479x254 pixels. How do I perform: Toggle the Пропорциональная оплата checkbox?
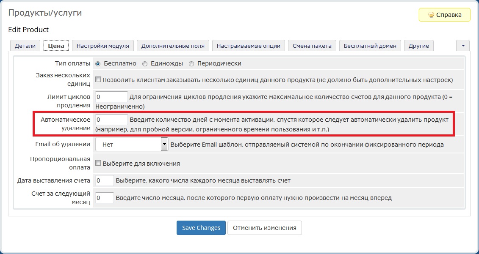98,163
